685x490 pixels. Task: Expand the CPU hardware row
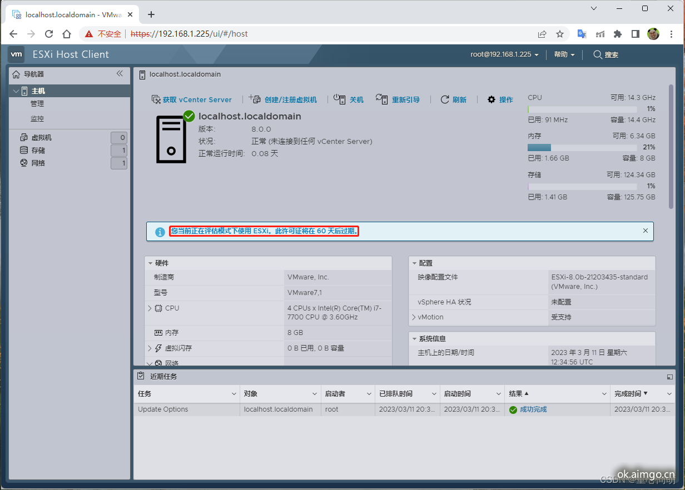pyautogui.click(x=150, y=308)
